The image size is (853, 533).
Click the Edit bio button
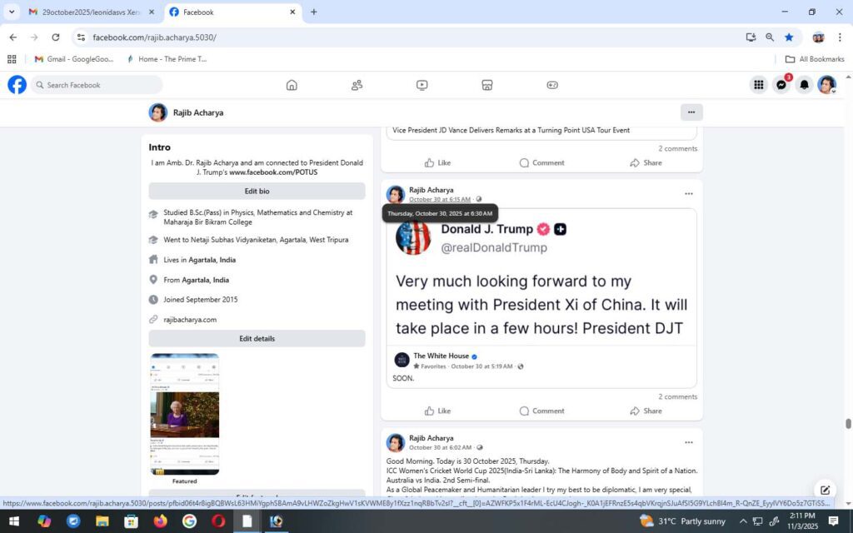(x=257, y=192)
